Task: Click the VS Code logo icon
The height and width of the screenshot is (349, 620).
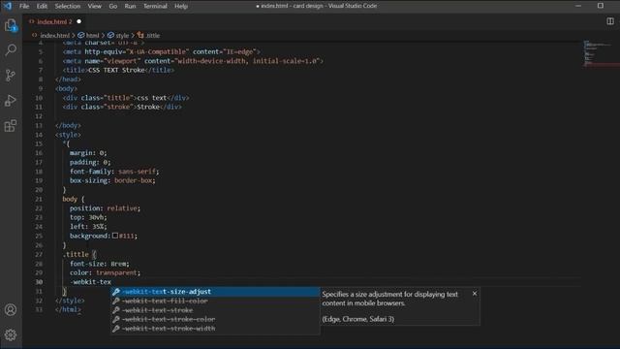Action: [8, 6]
